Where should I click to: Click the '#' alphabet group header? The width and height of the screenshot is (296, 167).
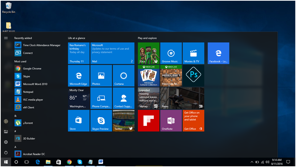click(x=15, y=131)
